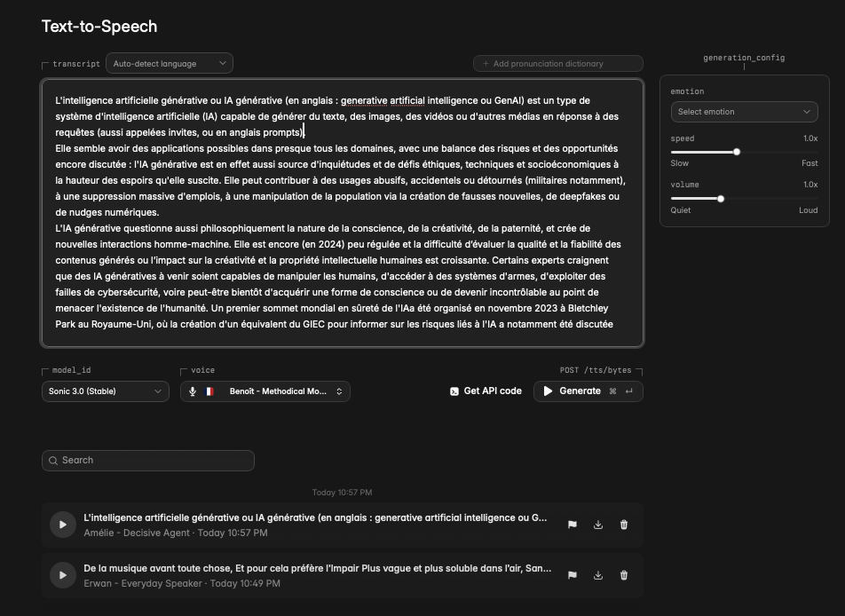The image size is (845, 616).
Task: Click inside the transcript text area
Action: point(342,213)
